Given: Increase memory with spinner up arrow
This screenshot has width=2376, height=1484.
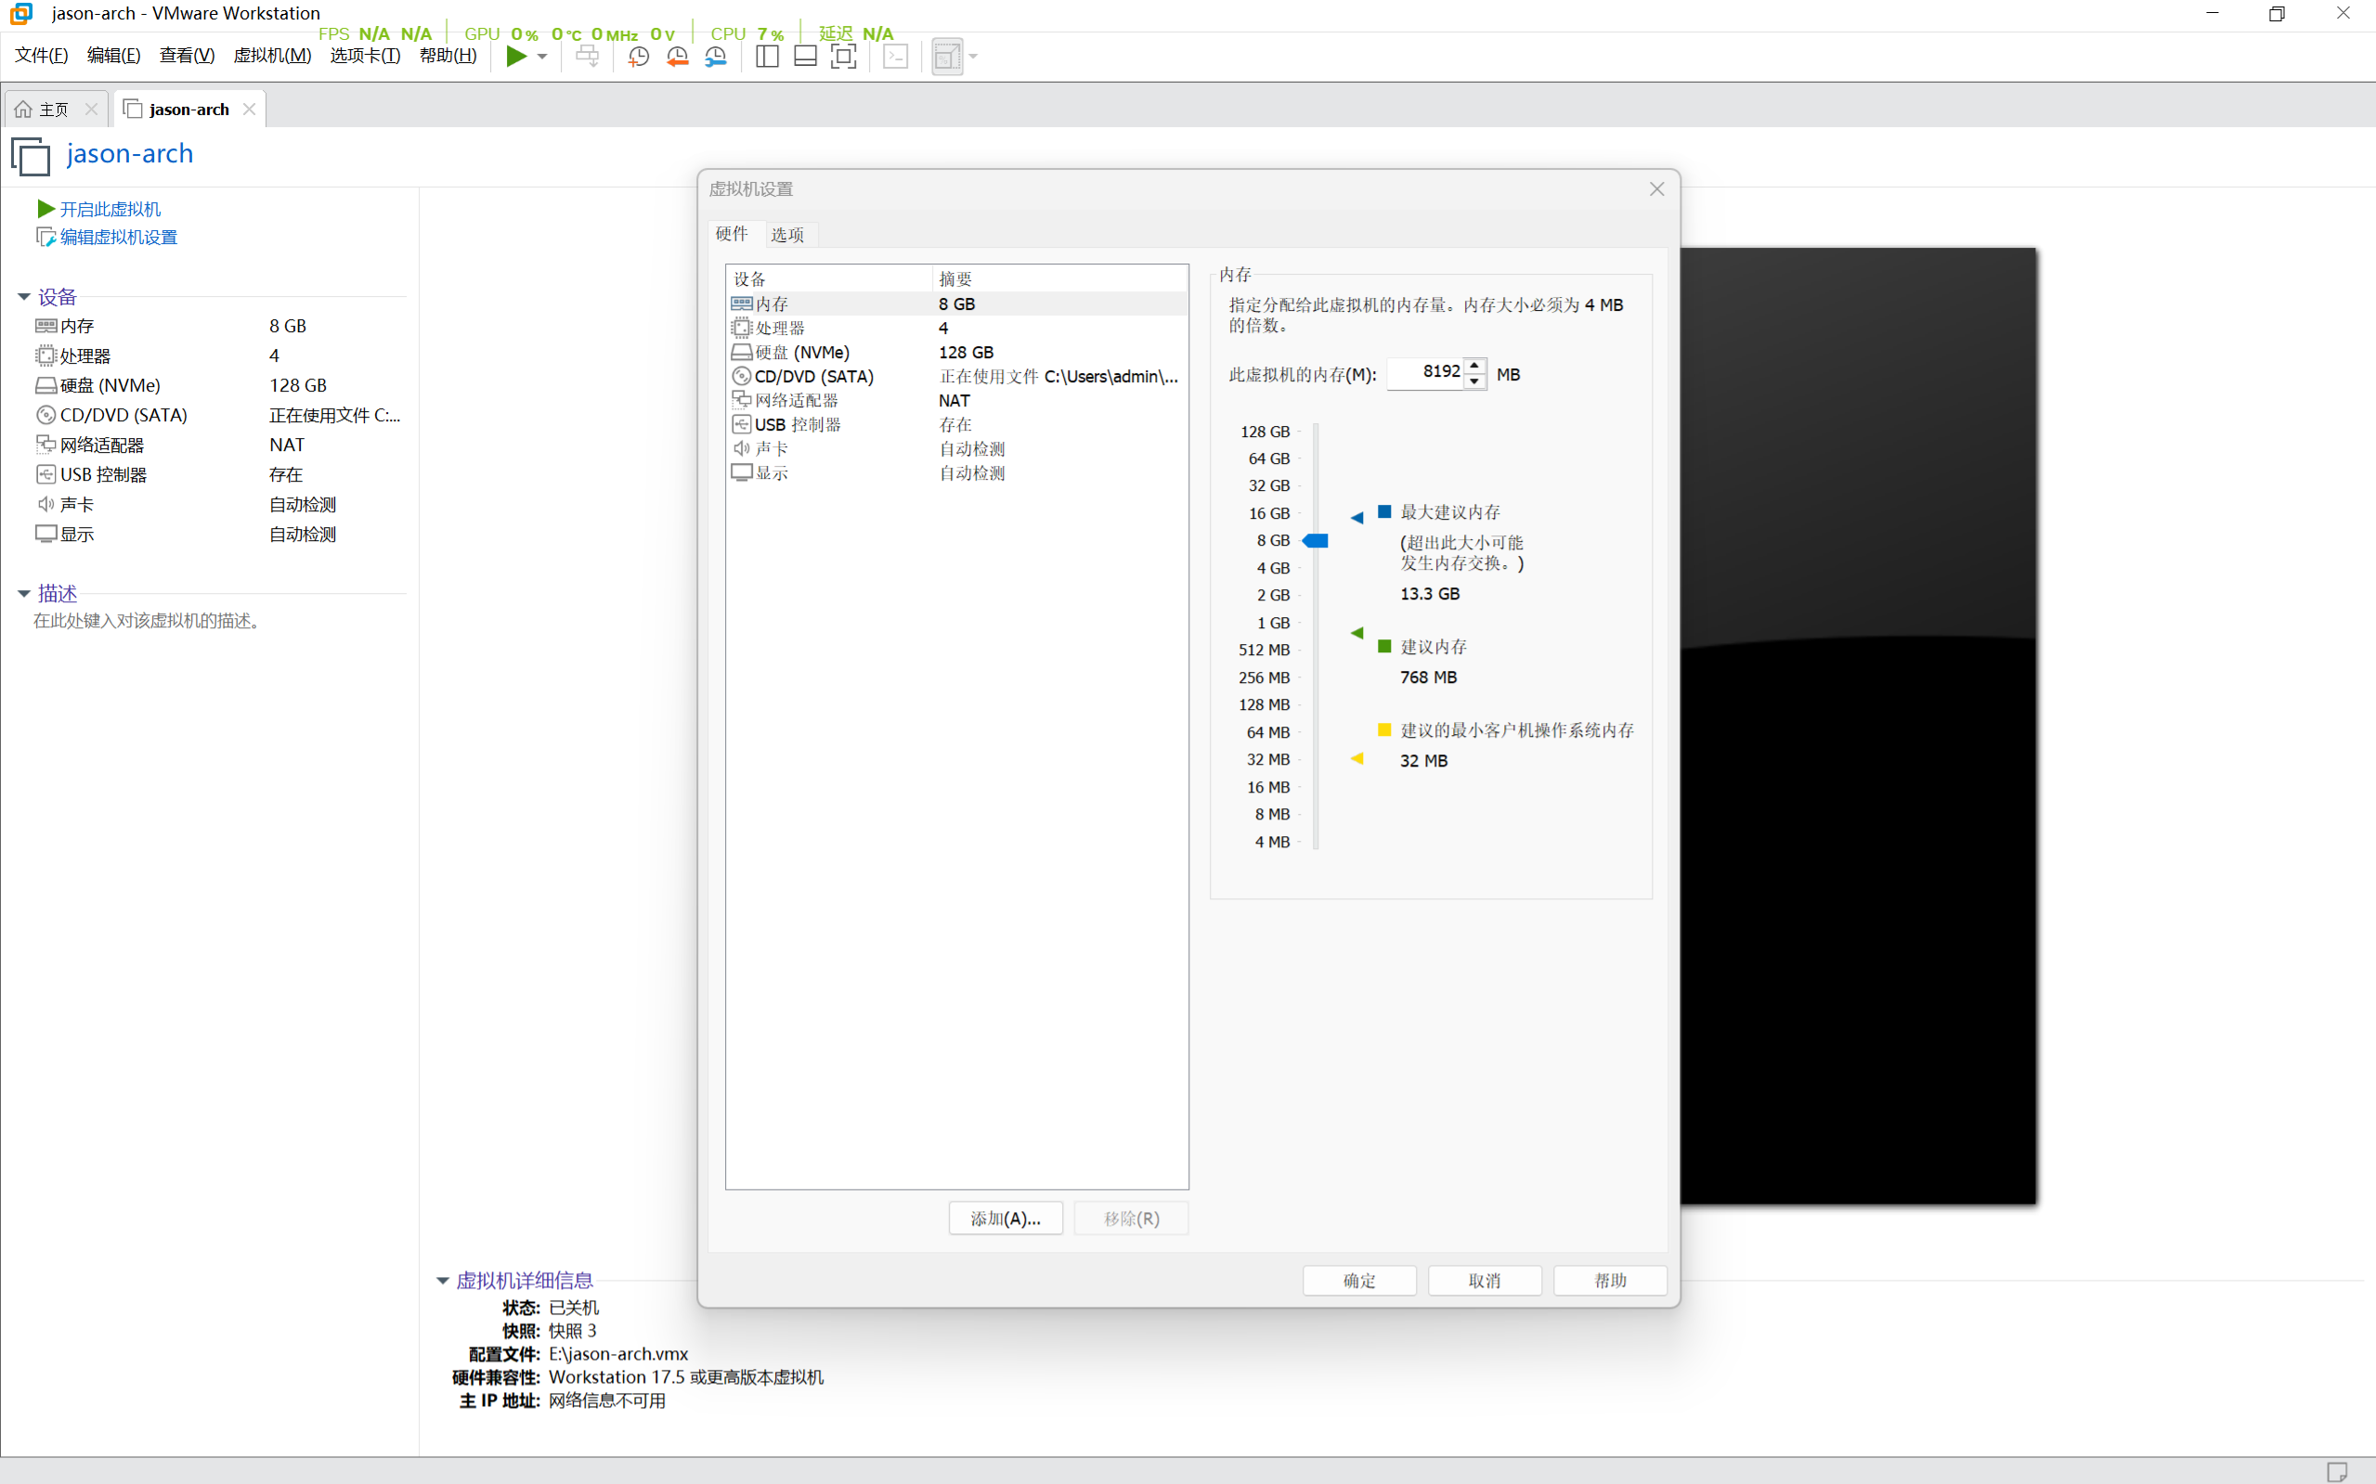Looking at the screenshot, I should 1474,366.
